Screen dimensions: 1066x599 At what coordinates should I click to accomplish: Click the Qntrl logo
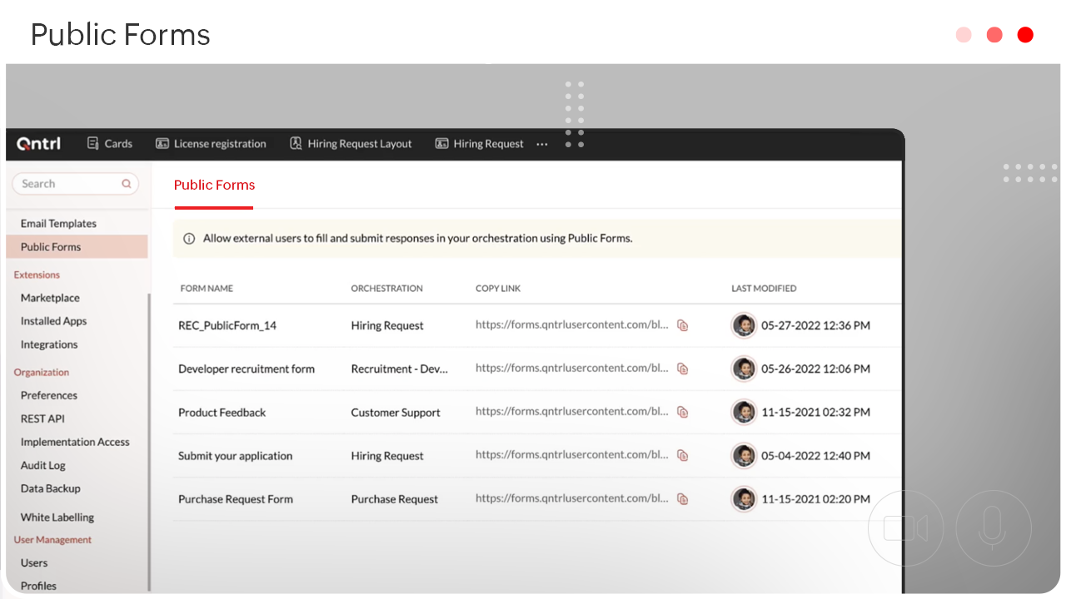point(38,144)
